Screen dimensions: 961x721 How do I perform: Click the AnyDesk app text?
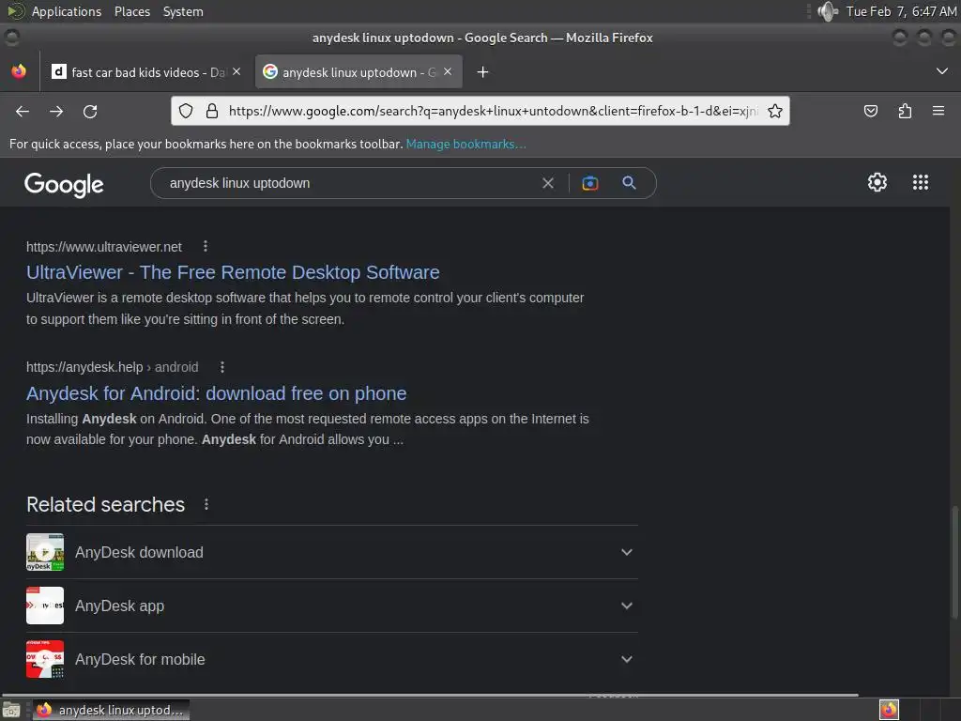(119, 606)
